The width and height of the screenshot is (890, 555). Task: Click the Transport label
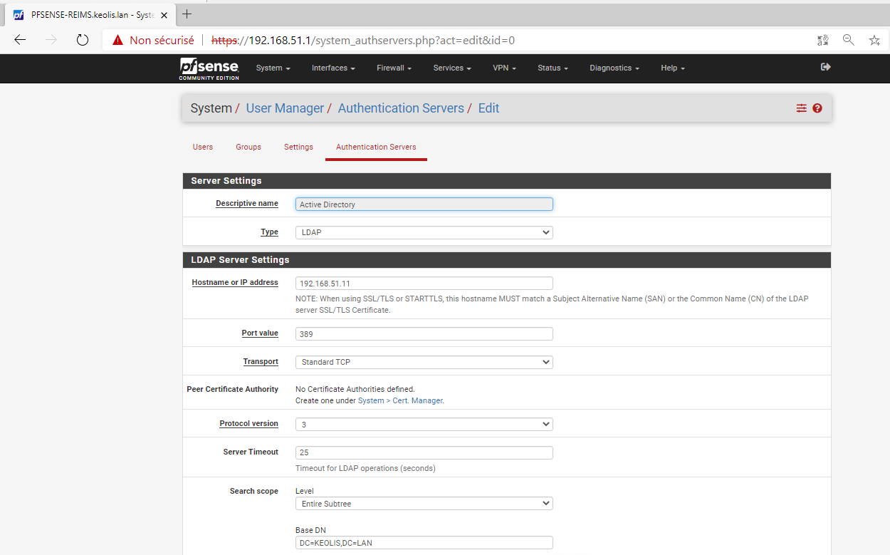pos(261,362)
